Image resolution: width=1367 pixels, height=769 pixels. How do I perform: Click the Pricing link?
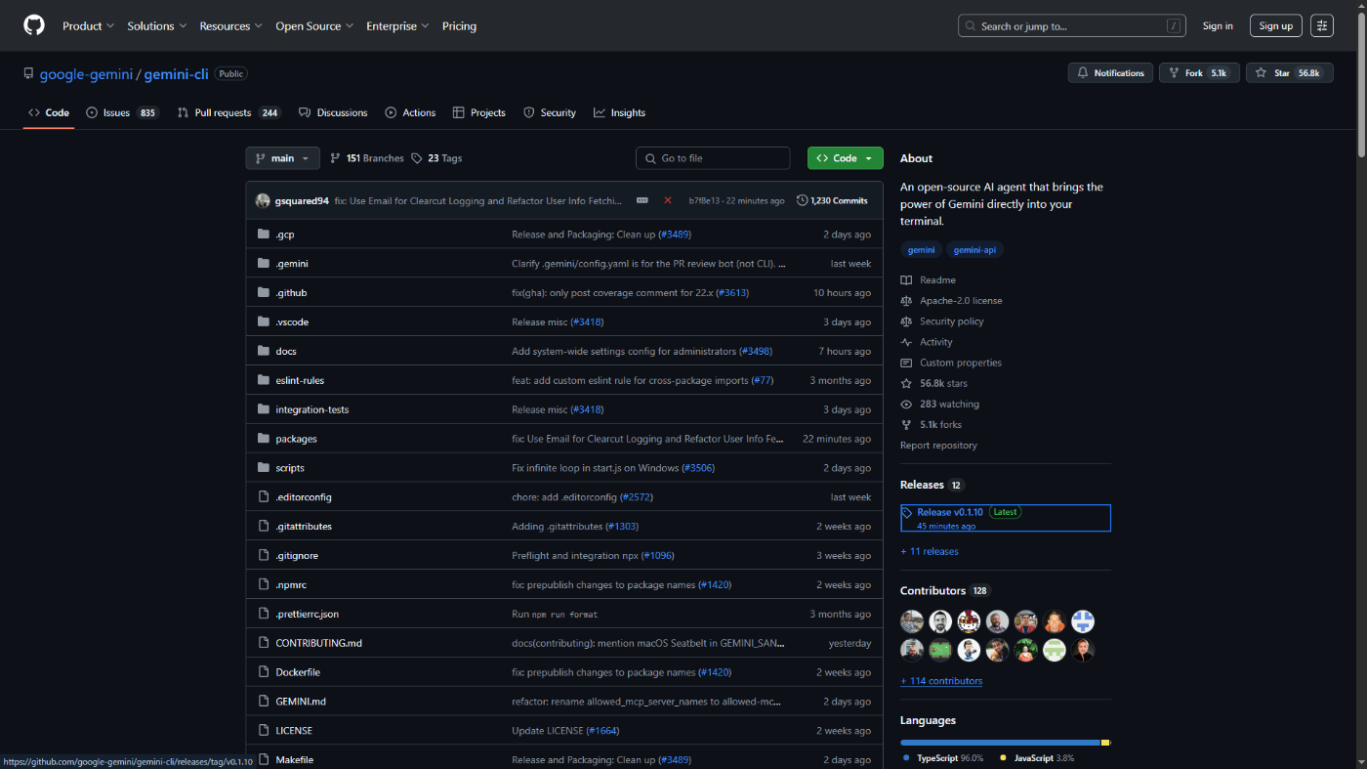pos(459,26)
